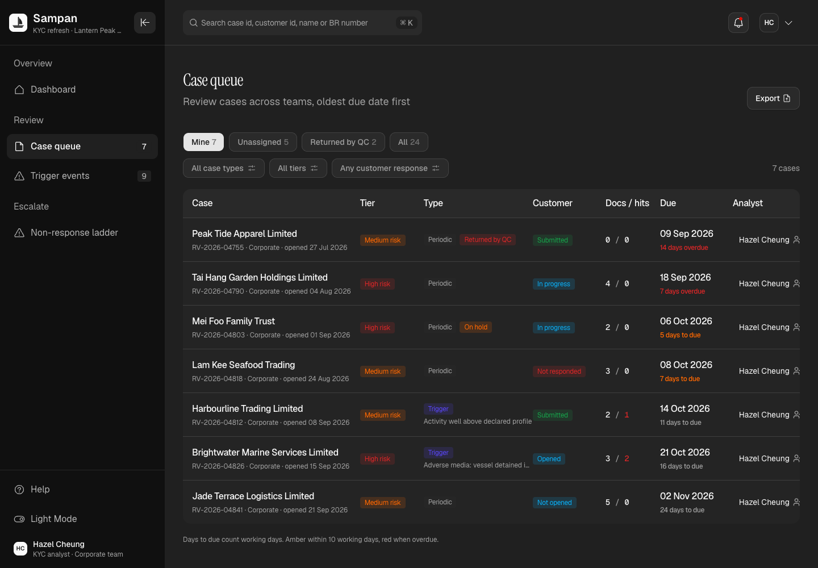Click the analyst person icon for Mei Foo Family Trust
Image resolution: width=818 pixels, height=568 pixels.
coord(796,327)
